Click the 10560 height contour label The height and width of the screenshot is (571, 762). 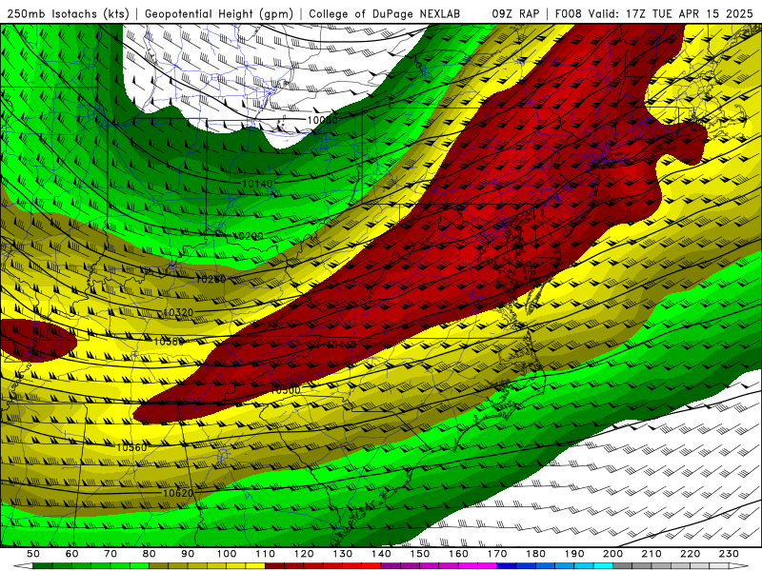pyautogui.click(x=131, y=447)
